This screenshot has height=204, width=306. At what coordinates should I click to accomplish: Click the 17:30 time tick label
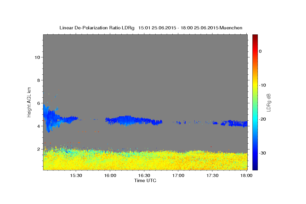[x=212, y=175]
